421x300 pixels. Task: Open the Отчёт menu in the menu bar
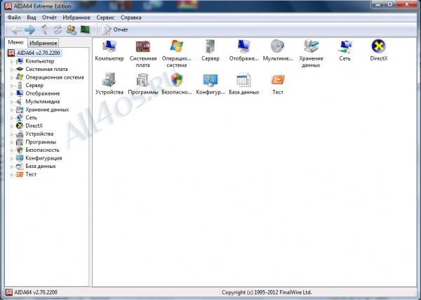coord(49,18)
